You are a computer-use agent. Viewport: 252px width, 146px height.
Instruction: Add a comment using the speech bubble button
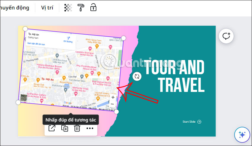[x=226, y=36]
